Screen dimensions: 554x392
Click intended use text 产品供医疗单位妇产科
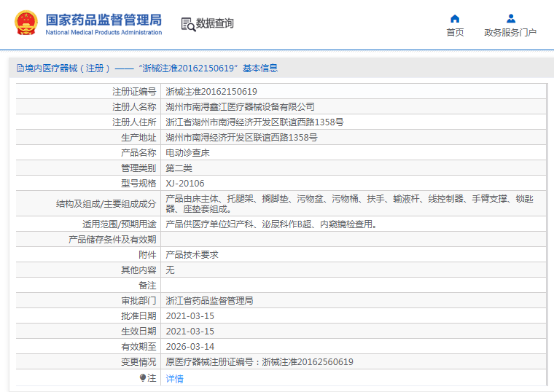click(x=271, y=224)
